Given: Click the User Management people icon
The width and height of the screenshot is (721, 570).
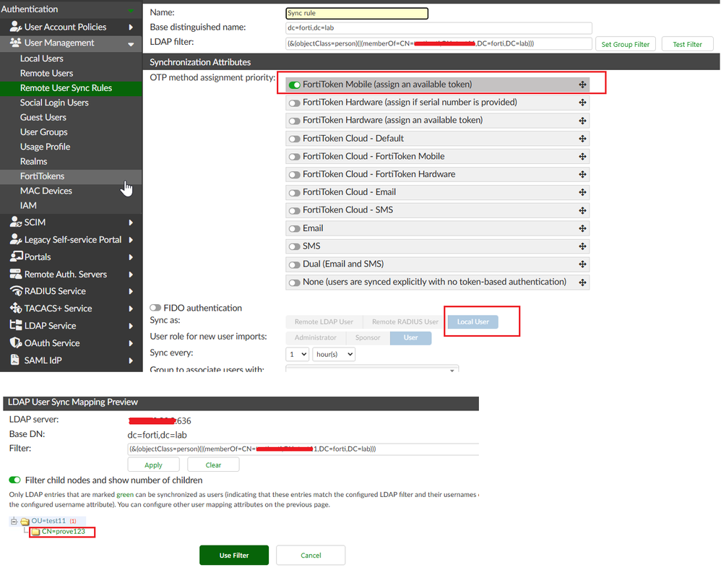Looking at the screenshot, I should coord(16,43).
